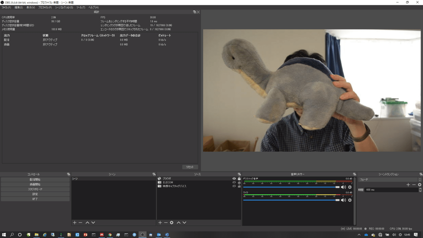423x238 pixels.
Task: Float the 統計 stats panel
Action: 195,12
